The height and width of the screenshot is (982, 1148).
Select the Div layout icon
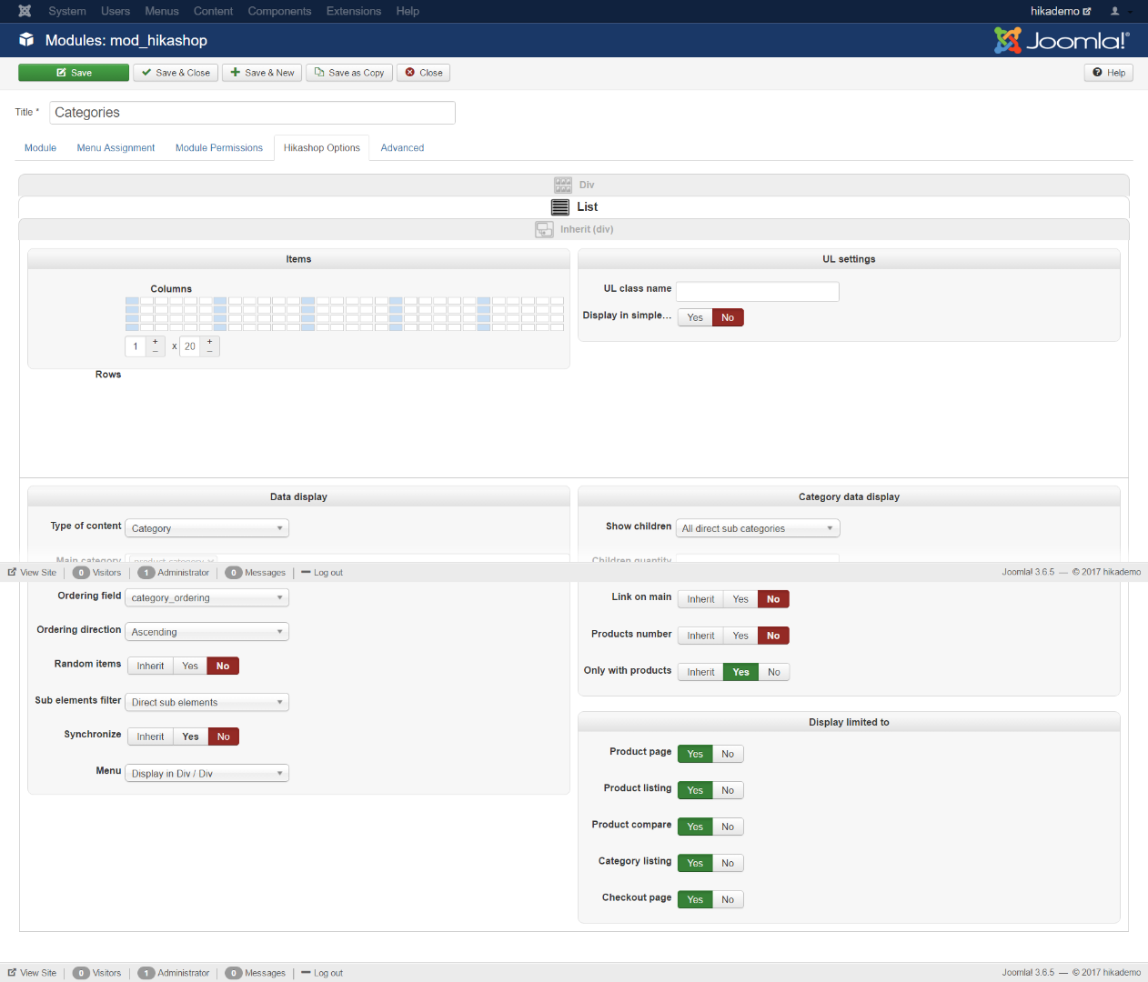[x=563, y=185]
